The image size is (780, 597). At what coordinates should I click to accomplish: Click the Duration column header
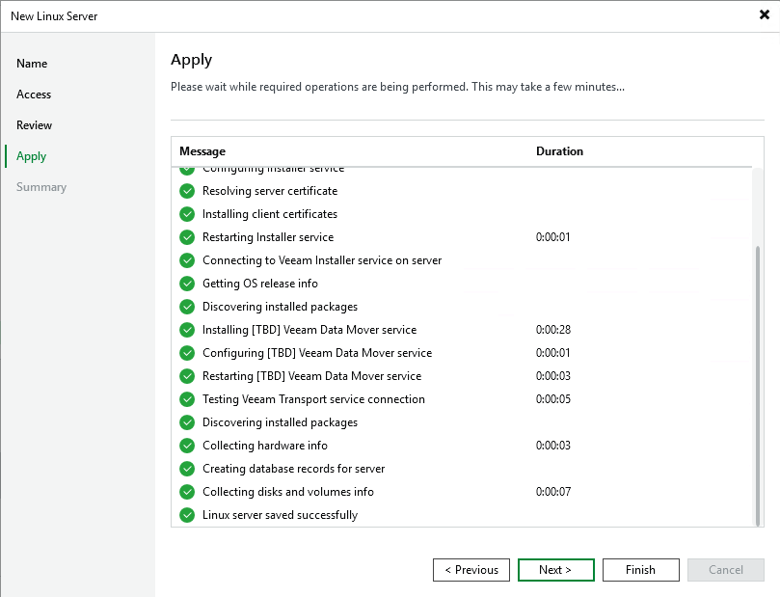[x=559, y=151]
